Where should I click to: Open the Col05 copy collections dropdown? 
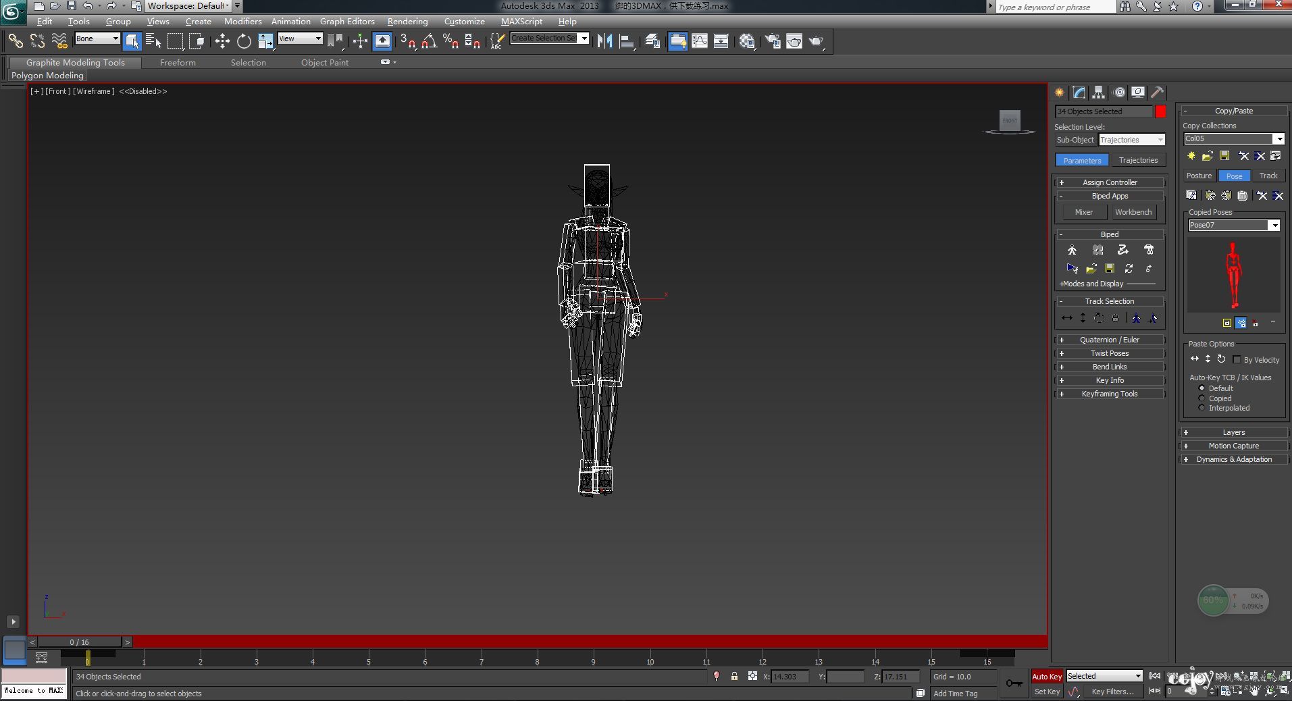[1234, 138]
